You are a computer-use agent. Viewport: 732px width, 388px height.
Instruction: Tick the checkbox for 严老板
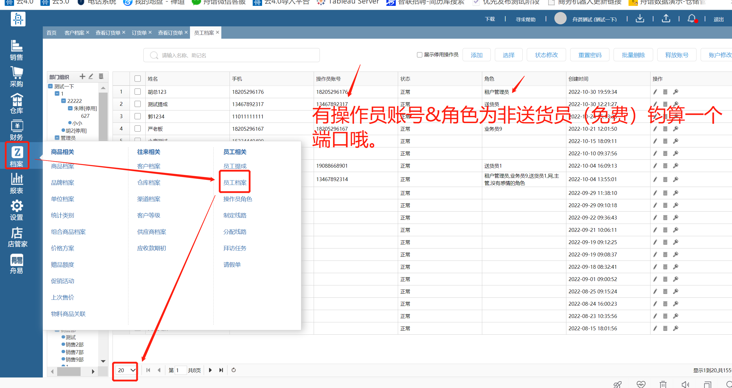[137, 129]
